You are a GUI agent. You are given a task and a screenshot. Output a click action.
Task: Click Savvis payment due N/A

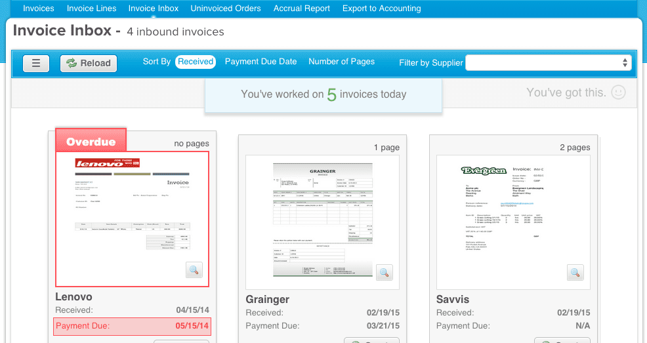583,326
